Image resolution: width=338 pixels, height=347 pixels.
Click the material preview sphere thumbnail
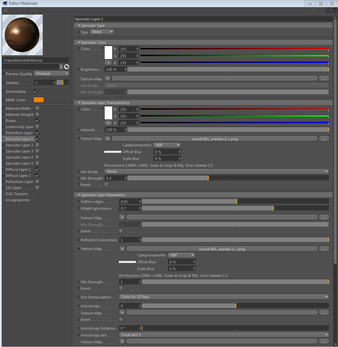[22, 35]
